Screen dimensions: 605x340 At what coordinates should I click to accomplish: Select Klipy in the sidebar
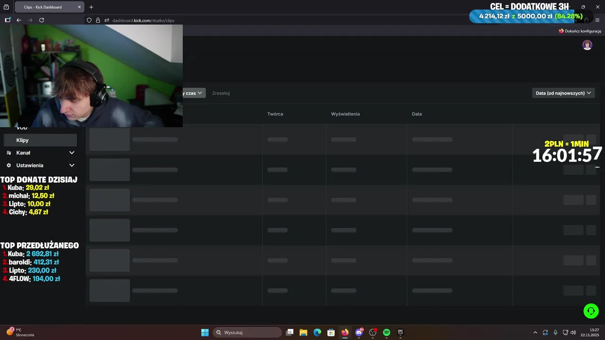point(40,140)
